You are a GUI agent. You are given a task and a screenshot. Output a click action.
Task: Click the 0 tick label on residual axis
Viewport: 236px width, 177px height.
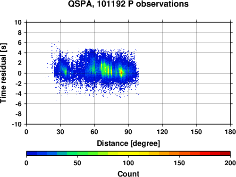click(20, 73)
